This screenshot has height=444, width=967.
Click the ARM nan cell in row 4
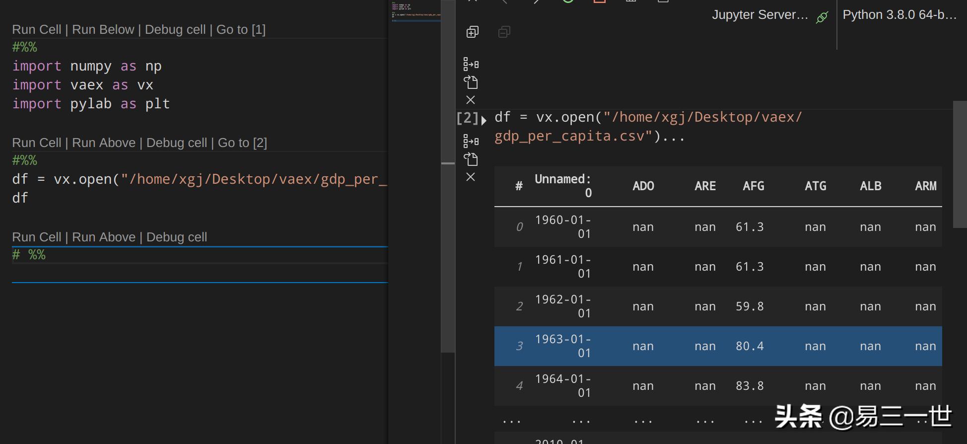point(926,386)
